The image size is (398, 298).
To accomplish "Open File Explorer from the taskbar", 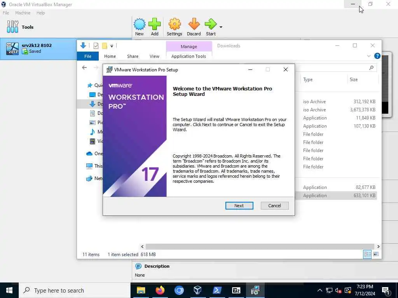I will 141,290.
